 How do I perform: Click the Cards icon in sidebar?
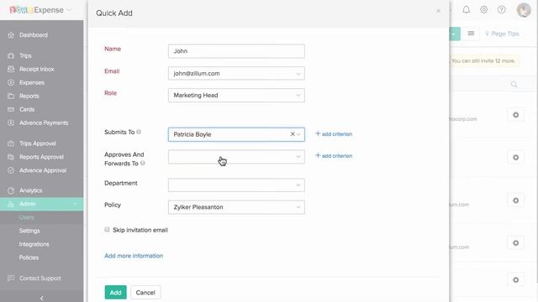11,109
